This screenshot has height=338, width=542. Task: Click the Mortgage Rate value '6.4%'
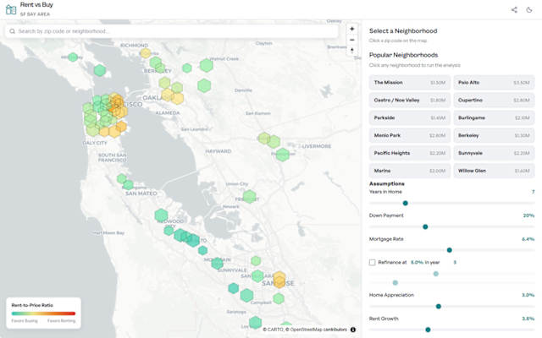pyautogui.click(x=528, y=239)
